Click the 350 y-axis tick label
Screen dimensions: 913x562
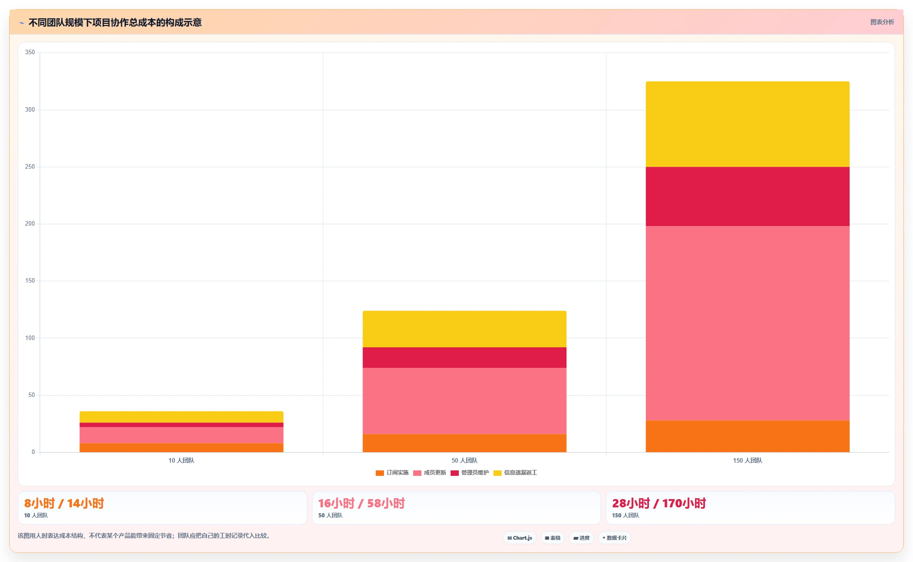pos(30,52)
